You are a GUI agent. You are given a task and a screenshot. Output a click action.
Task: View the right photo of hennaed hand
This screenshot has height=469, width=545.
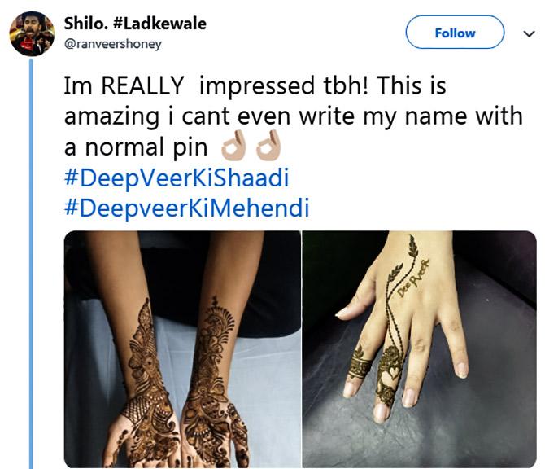point(420,349)
